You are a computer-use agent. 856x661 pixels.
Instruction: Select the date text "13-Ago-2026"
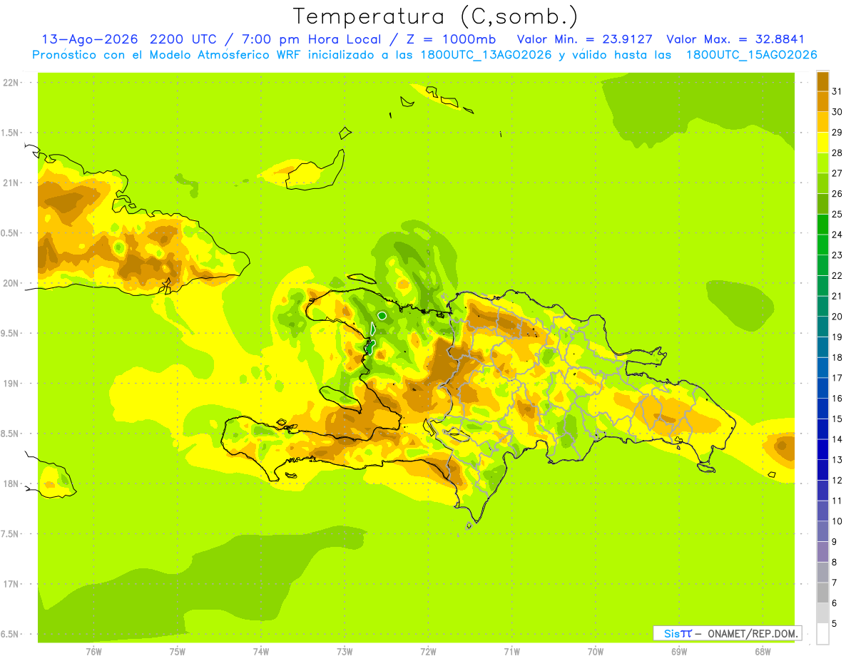click(89, 39)
